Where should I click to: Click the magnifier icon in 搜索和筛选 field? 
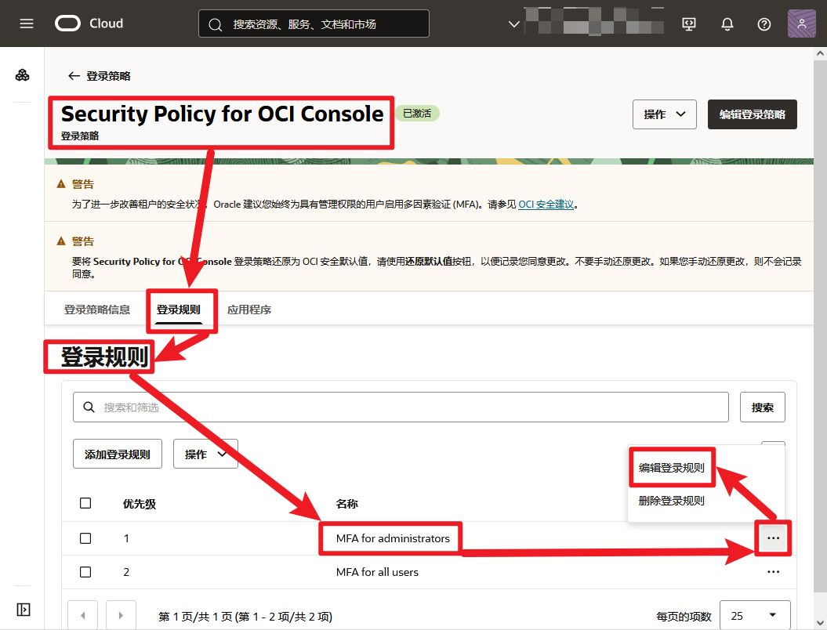pyautogui.click(x=89, y=407)
